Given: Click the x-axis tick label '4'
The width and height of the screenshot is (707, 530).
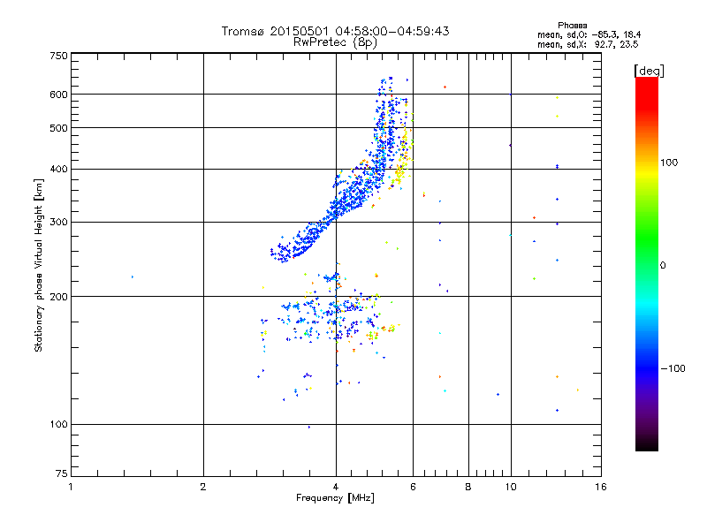Looking at the screenshot, I should 336,487.
